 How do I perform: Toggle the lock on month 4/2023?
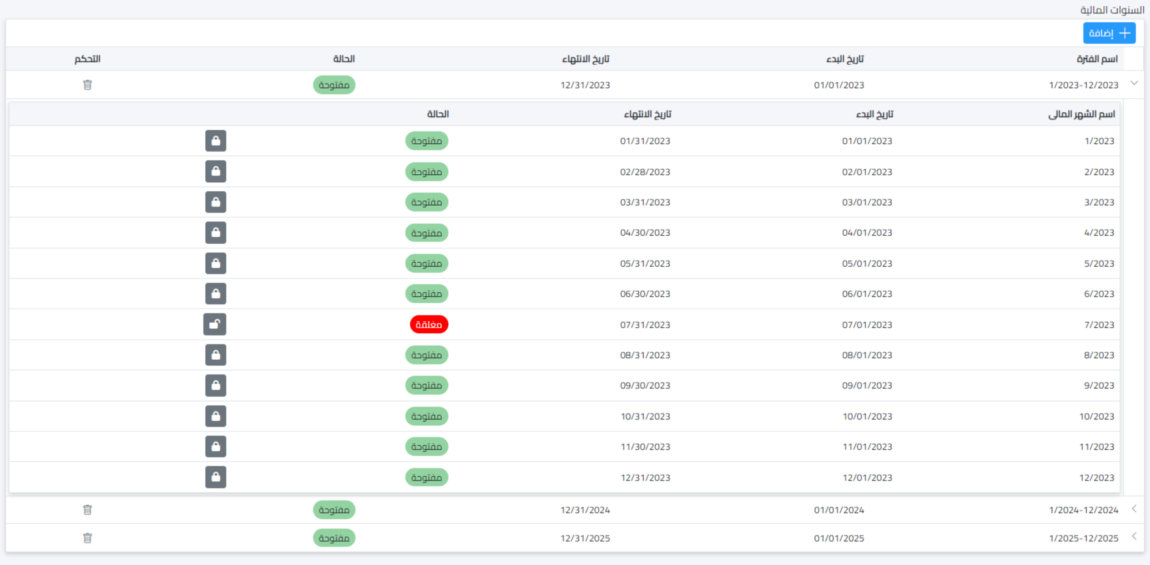click(216, 232)
